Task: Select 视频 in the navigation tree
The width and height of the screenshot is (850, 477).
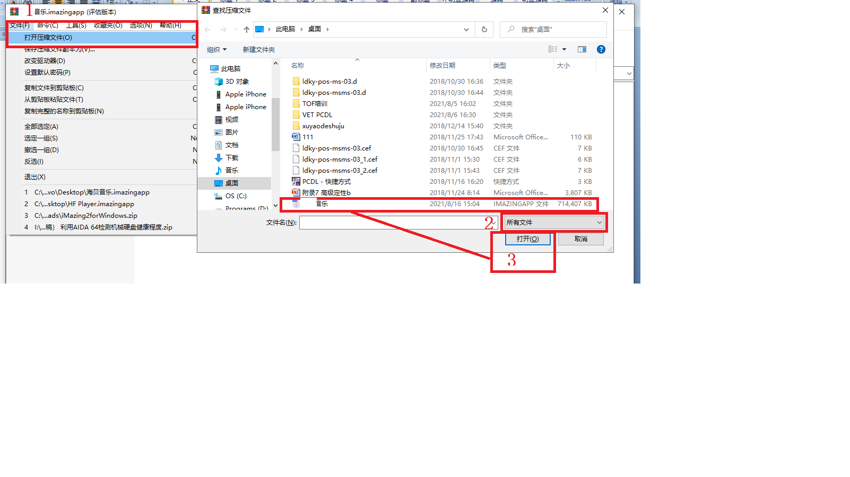Action: [232, 120]
